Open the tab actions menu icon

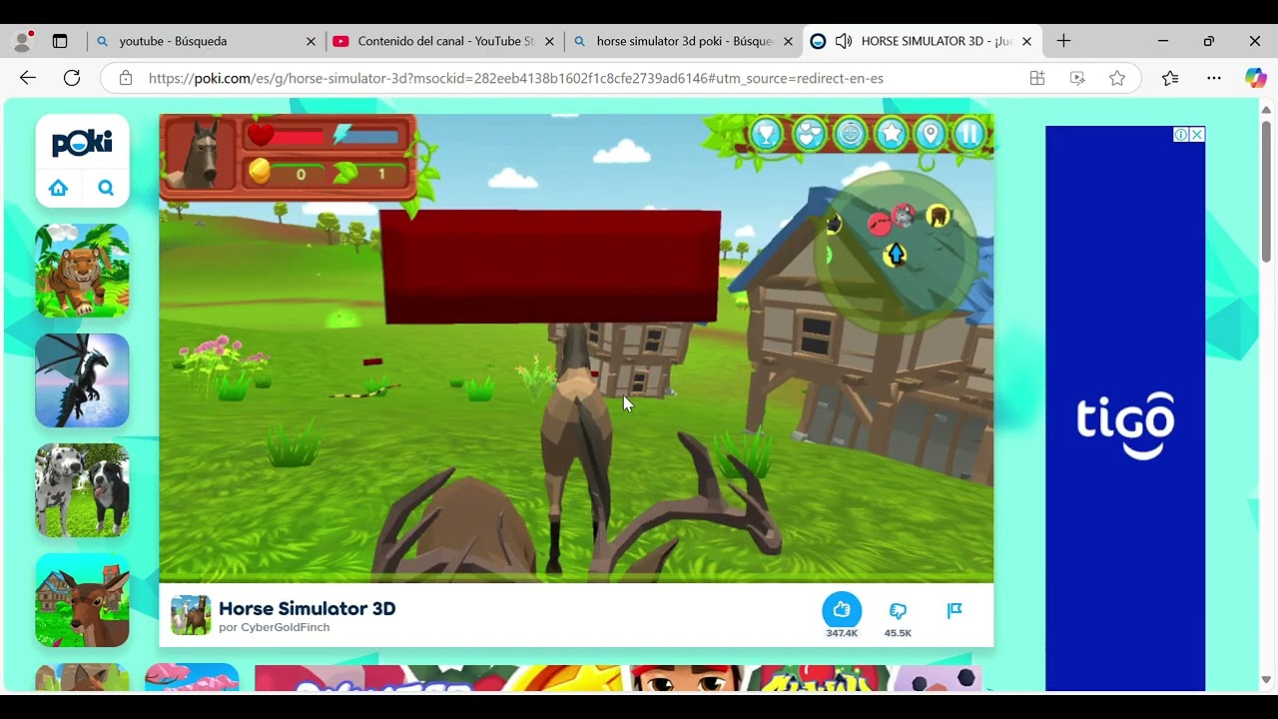(60, 41)
